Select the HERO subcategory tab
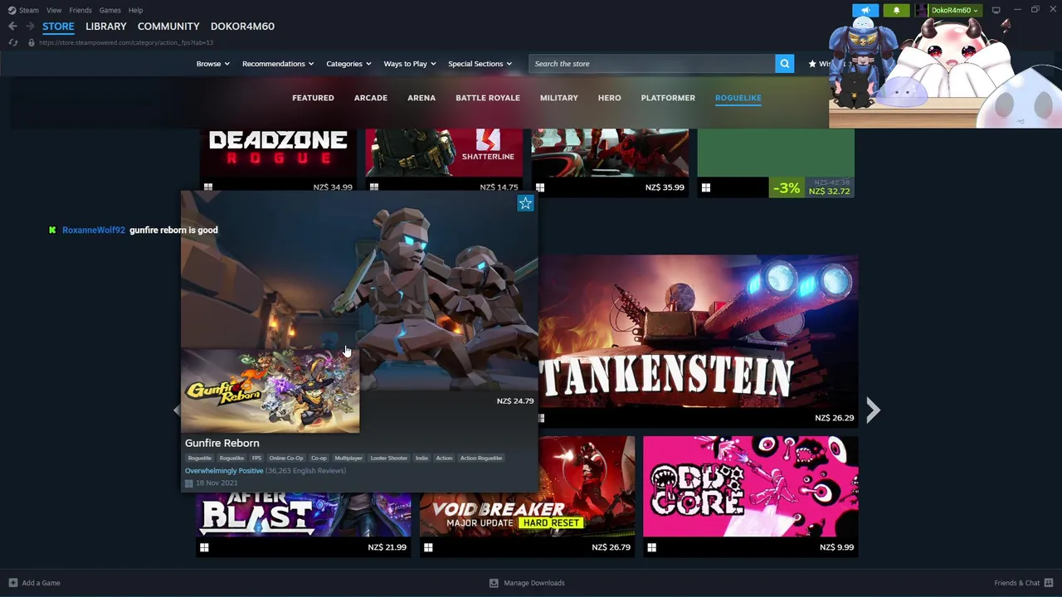 pyautogui.click(x=610, y=98)
